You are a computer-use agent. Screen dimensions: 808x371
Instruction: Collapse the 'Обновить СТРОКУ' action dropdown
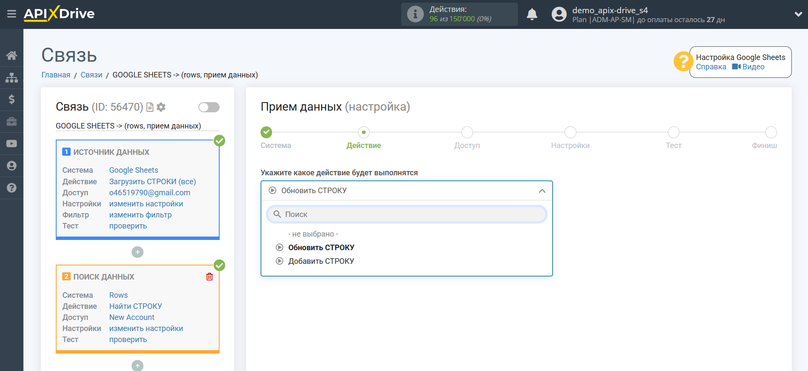(x=542, y=191)
